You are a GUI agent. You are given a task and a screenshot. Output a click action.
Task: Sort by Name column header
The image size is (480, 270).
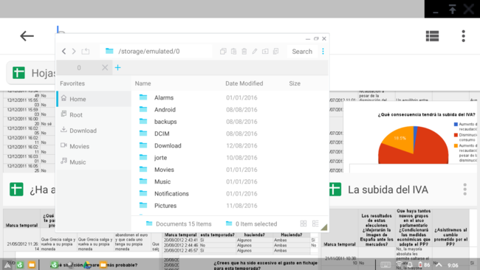pyautogui.click(x=143, y=83)
